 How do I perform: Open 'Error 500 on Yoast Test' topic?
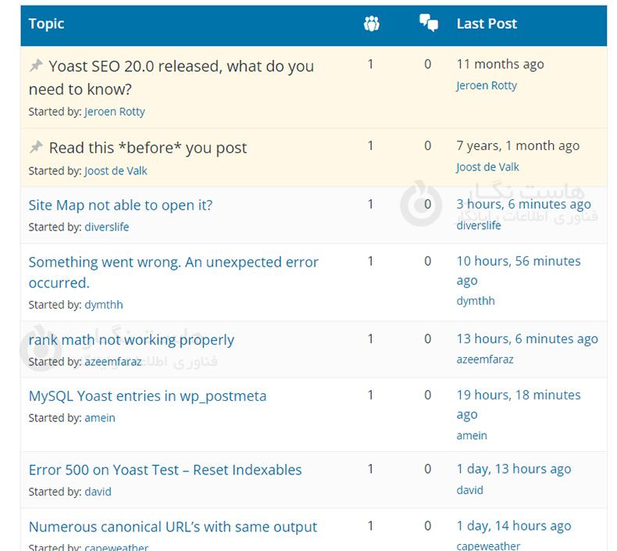click(x=165, y=470)
